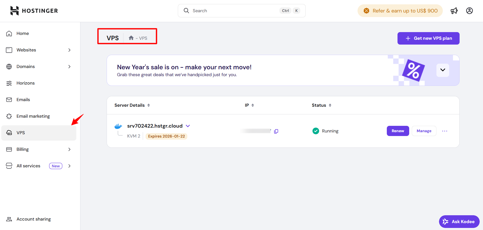Go to Emails section
The image size is (483, 230).
click(x=39, y=100)
